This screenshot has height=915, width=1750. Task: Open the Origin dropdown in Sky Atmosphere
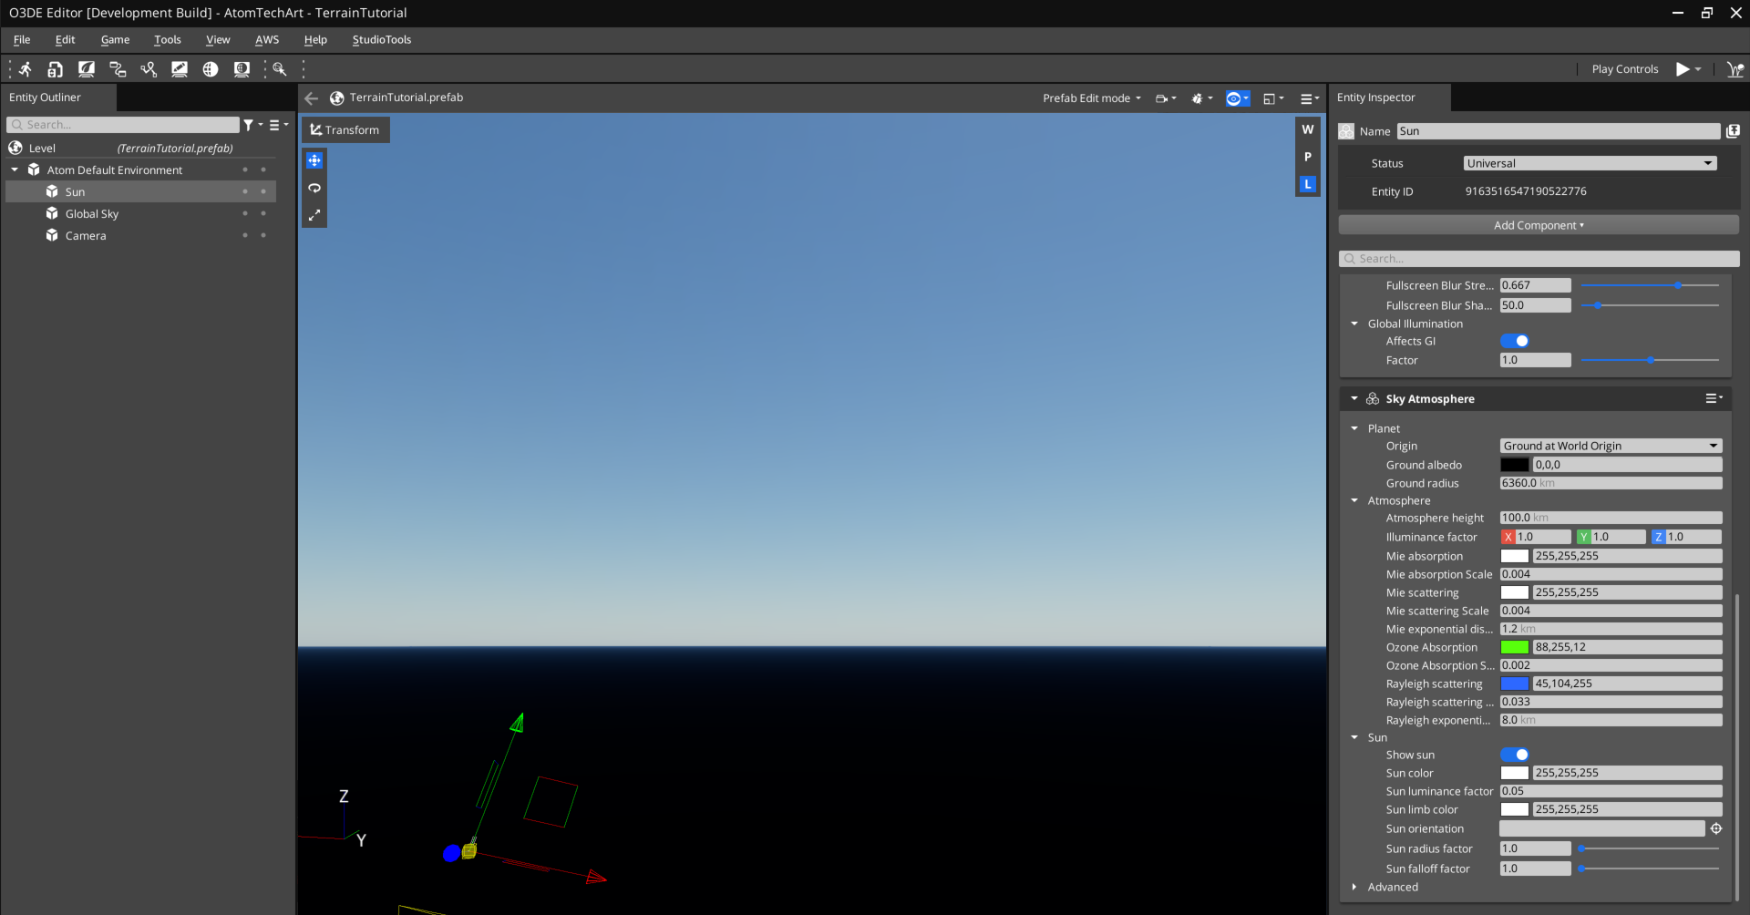click(1610, 446)
